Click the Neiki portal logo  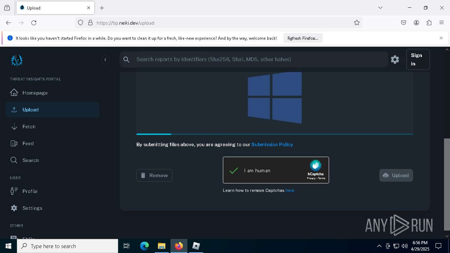[x=17, y=60]
